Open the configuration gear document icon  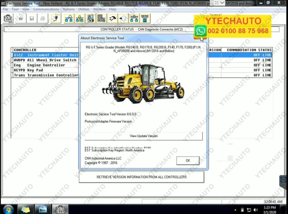91,18
